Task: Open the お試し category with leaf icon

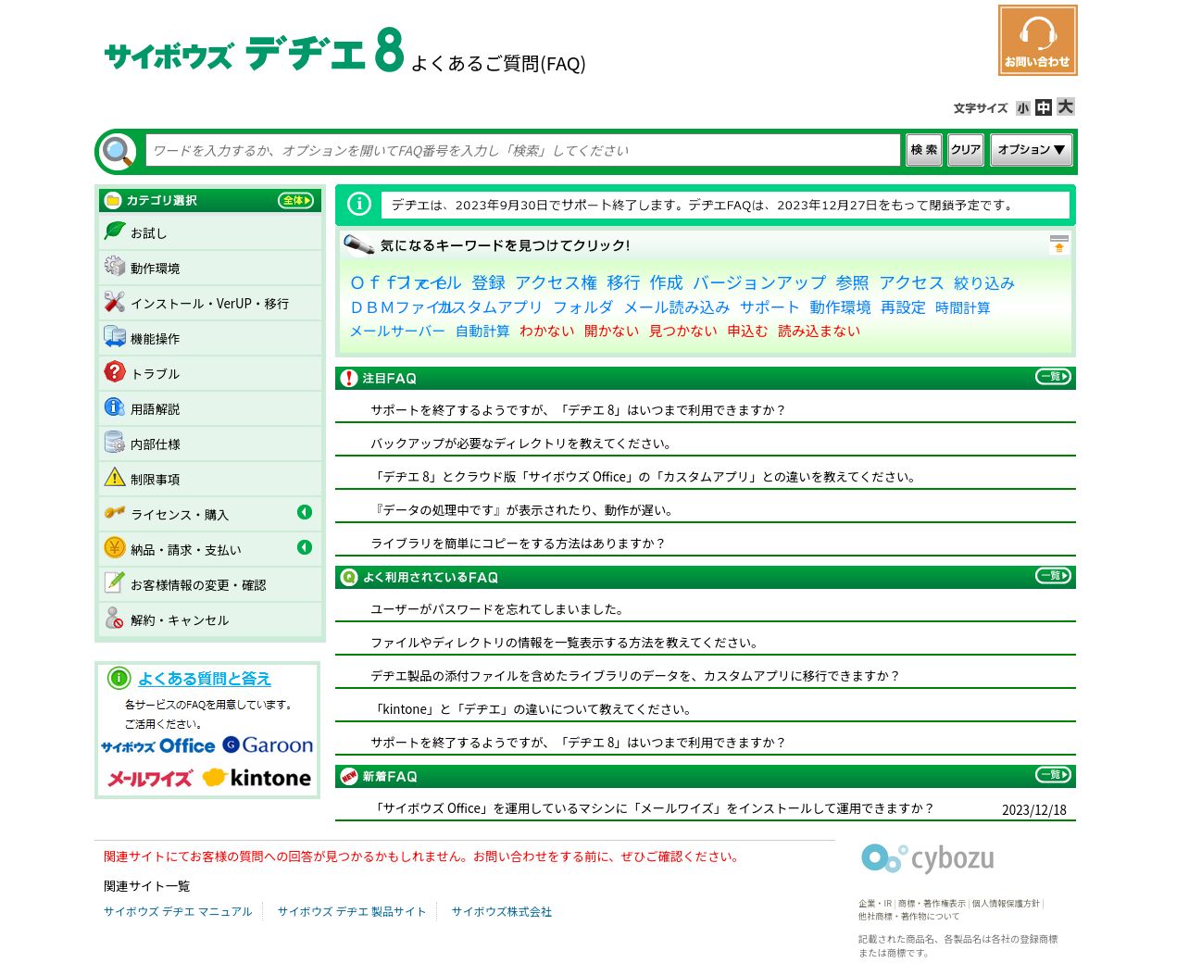Action: pyautogui.click(x=115, y=231)
